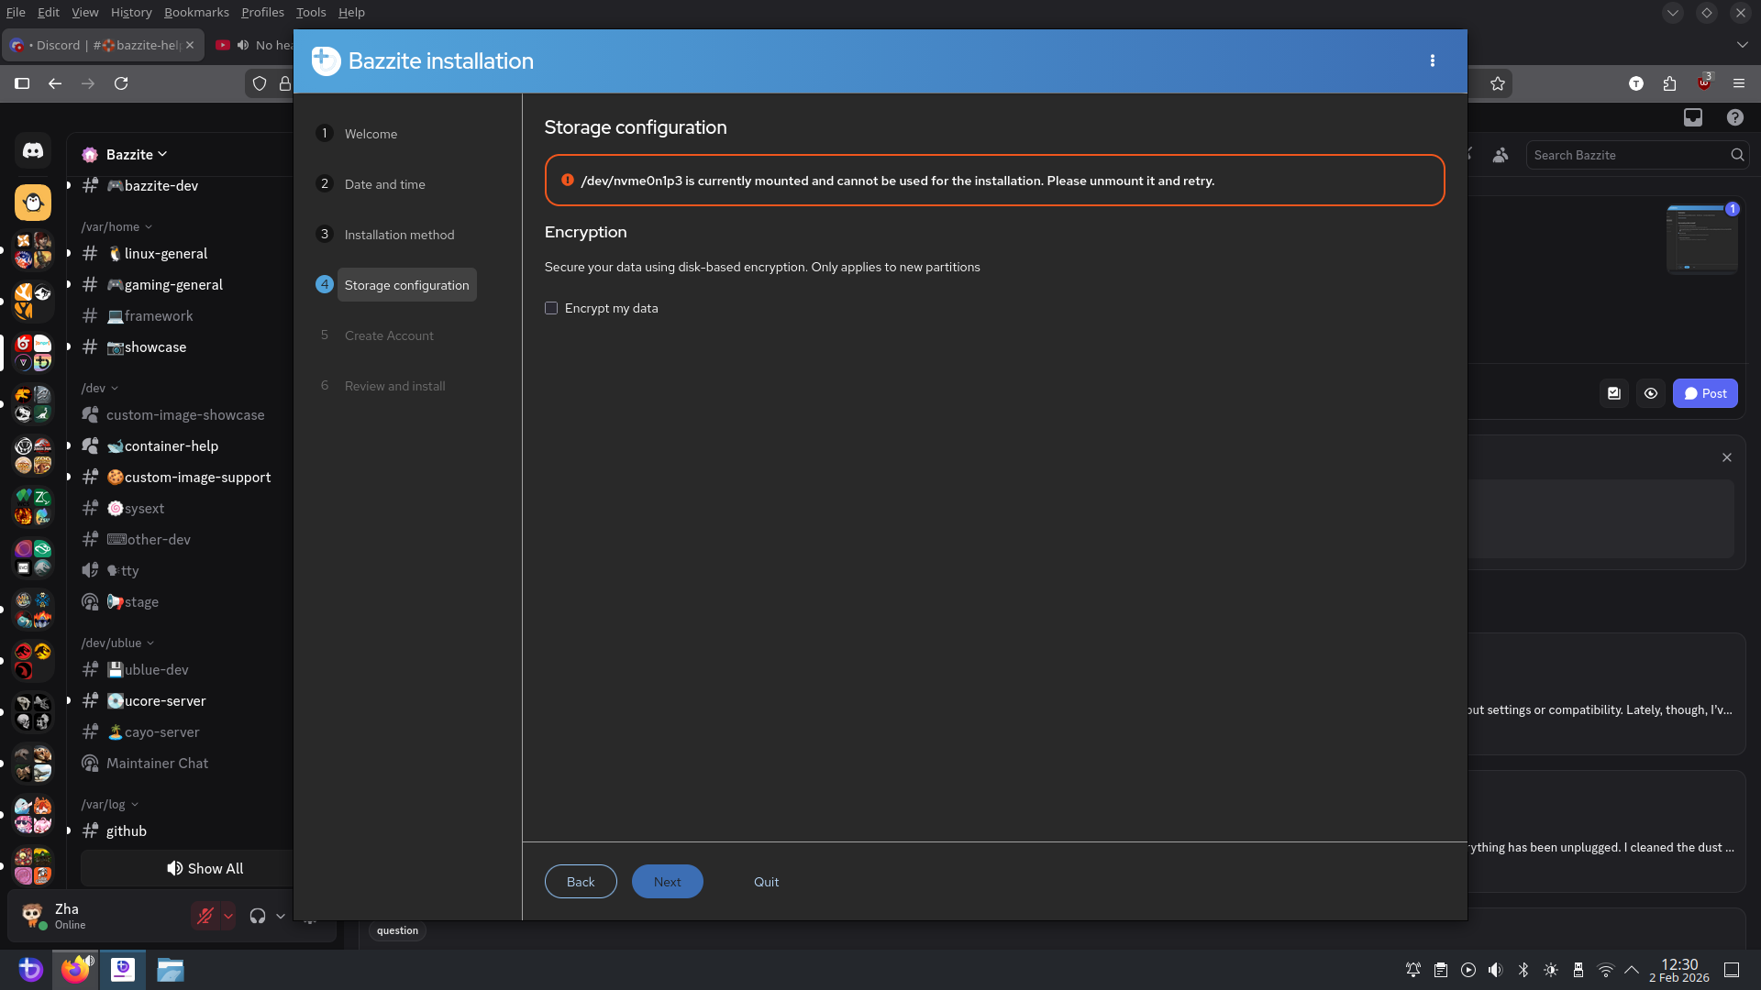Open the installer kebab options menu
Viewport: 1761px width, 990px height.
click(1432, 60)
